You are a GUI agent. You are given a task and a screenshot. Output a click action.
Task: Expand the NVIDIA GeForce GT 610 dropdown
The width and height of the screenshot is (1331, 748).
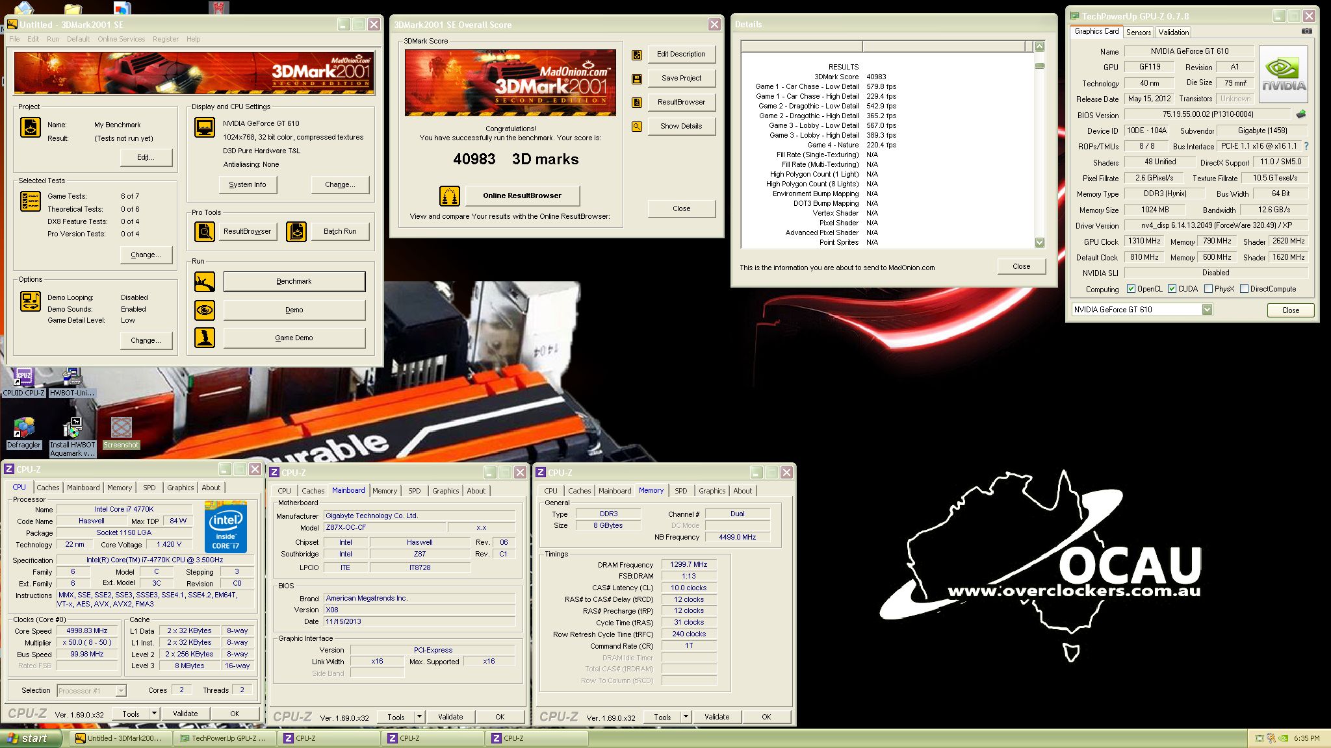tap(1207, 310)
